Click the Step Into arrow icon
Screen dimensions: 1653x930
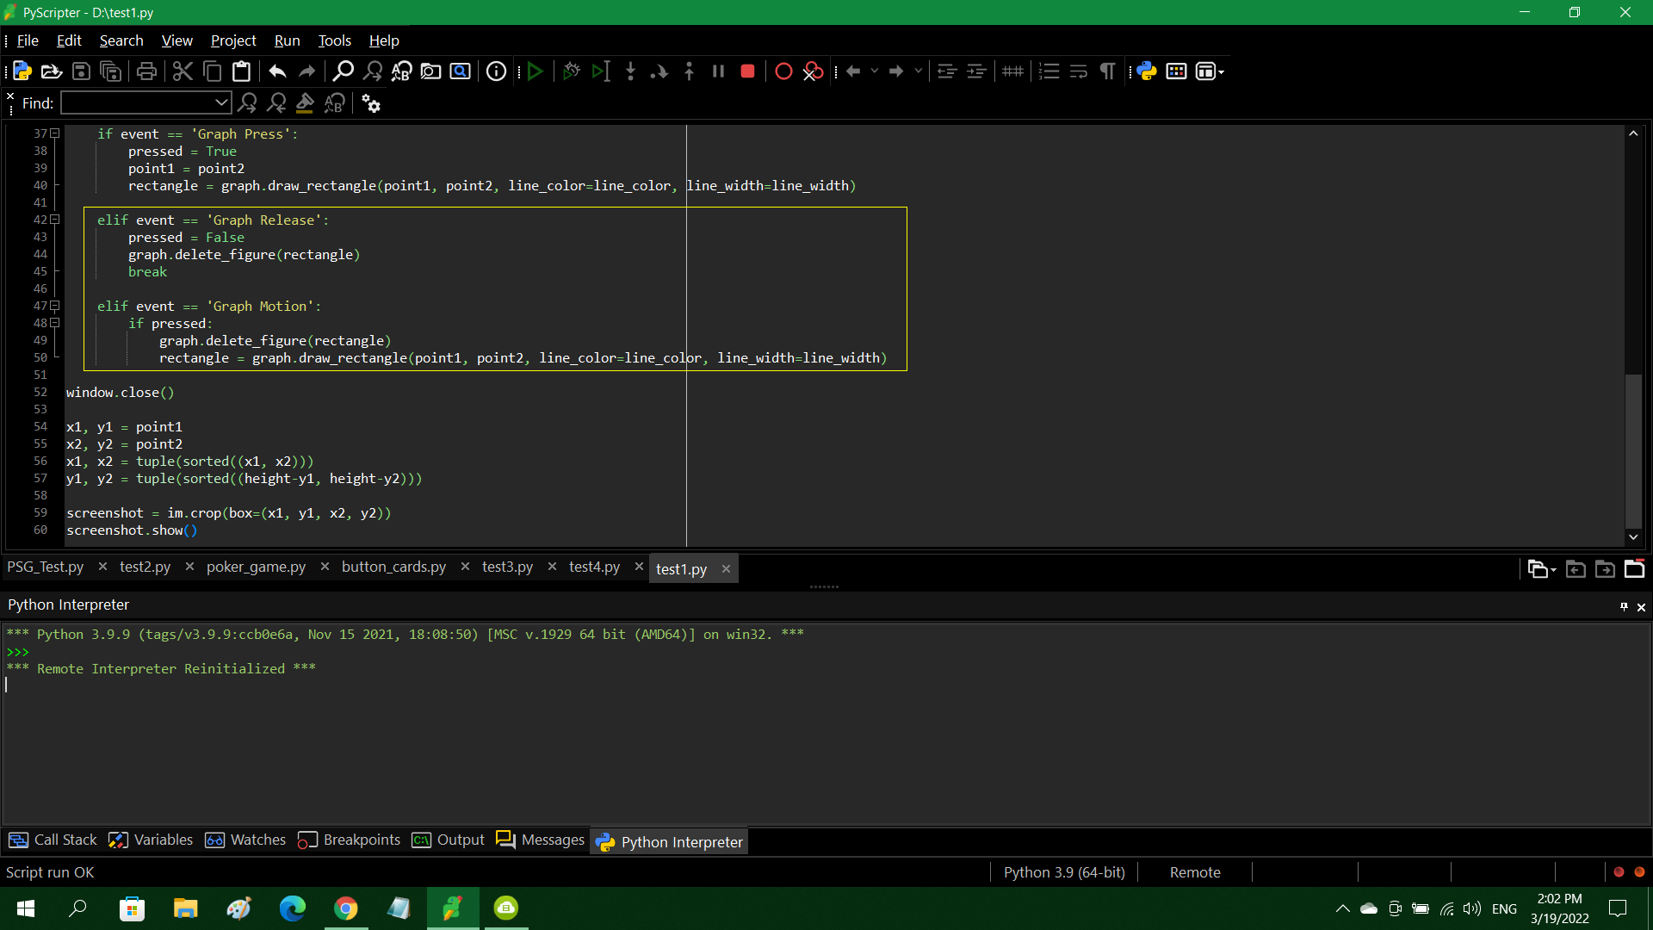630,71
